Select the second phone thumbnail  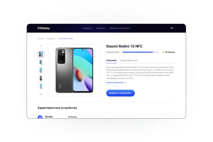click(41, 62)
